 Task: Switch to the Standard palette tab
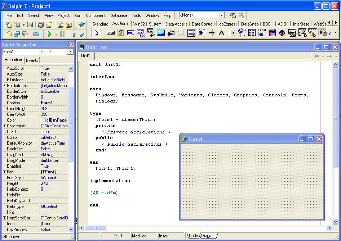100,24
